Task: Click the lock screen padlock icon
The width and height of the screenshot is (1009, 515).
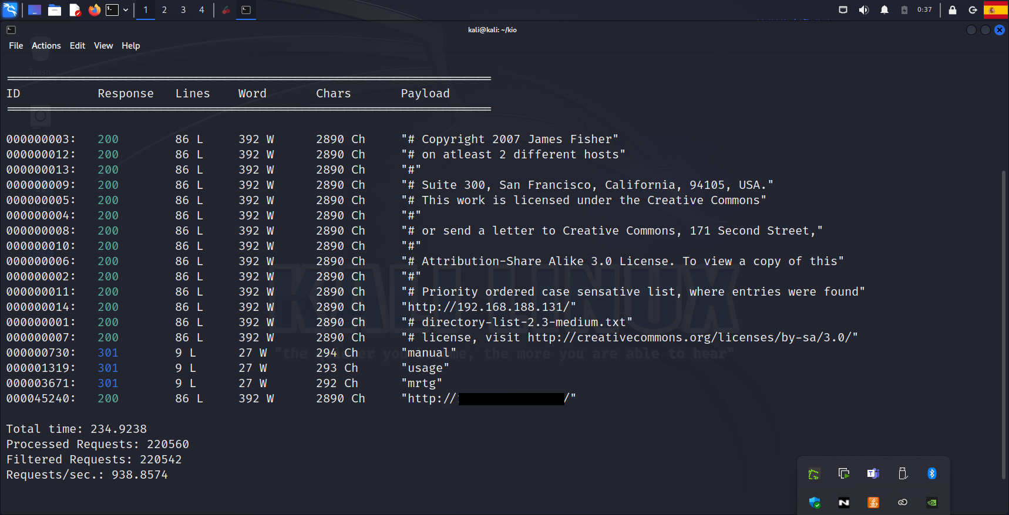Action: click(x=952, y=10)
